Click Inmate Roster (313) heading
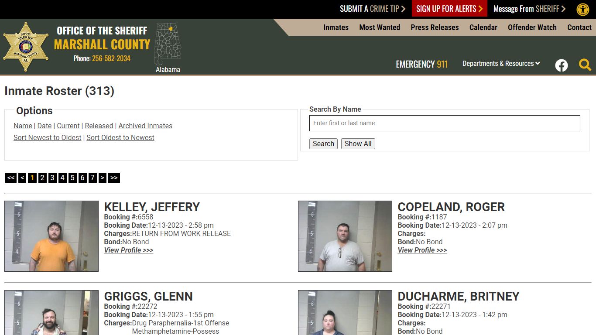596x335 pixels. pos(59,91)
